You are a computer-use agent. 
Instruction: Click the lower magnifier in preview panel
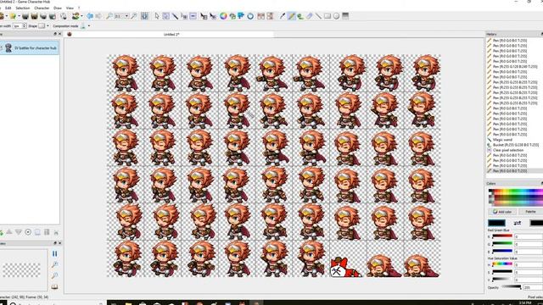tap(54, 275)
